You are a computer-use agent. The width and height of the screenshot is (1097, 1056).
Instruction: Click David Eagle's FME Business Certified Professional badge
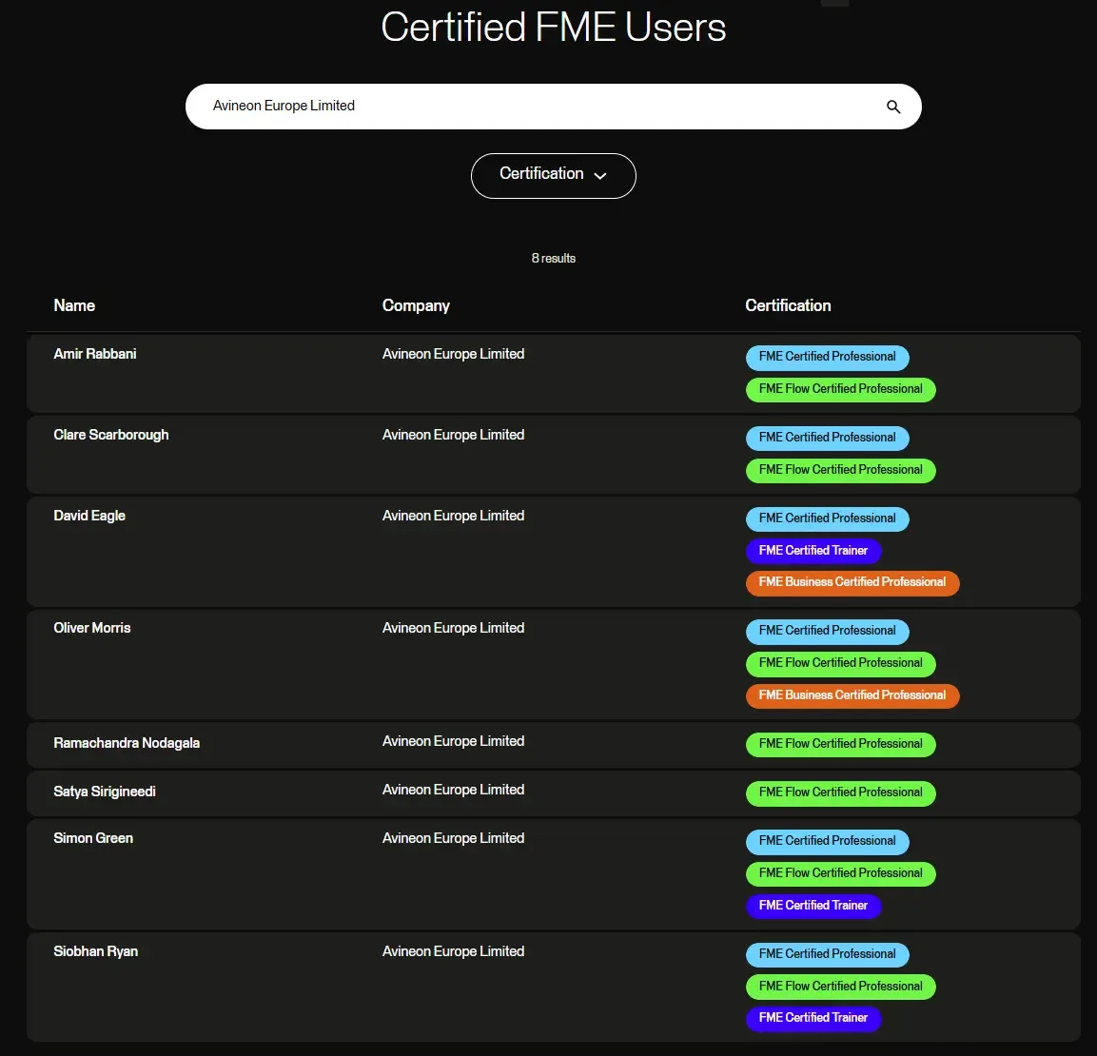[x=852, y=582]
